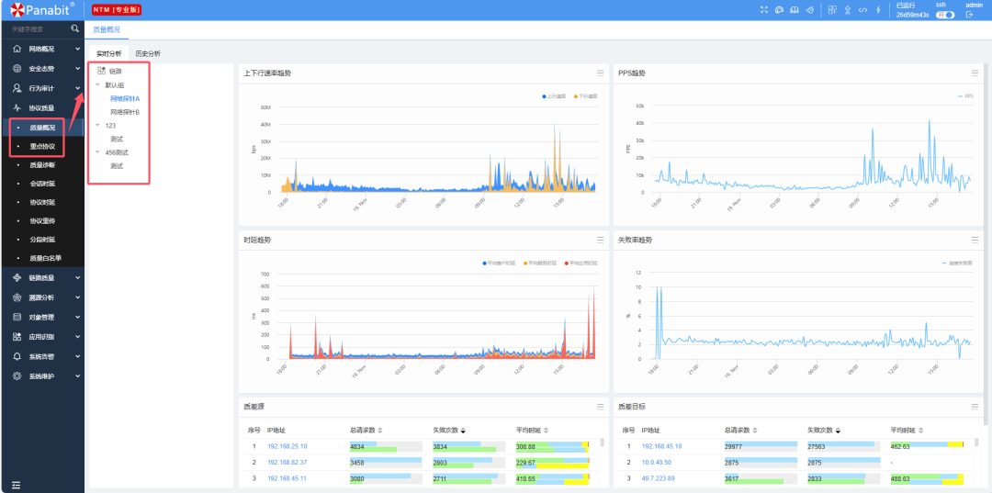This screenshot has width=992, height=493.
Task: Open 质量白名单 in sidebar menu
Action: tap(46, 259)
